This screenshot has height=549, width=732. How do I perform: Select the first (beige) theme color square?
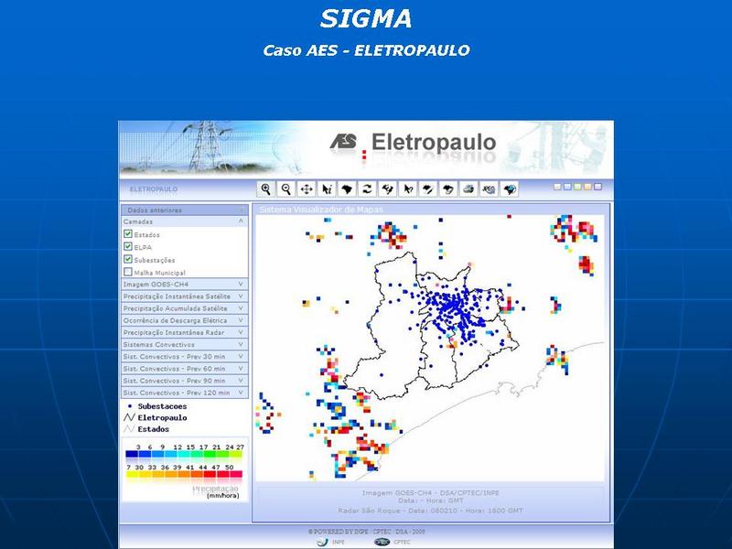click(557, 187)
